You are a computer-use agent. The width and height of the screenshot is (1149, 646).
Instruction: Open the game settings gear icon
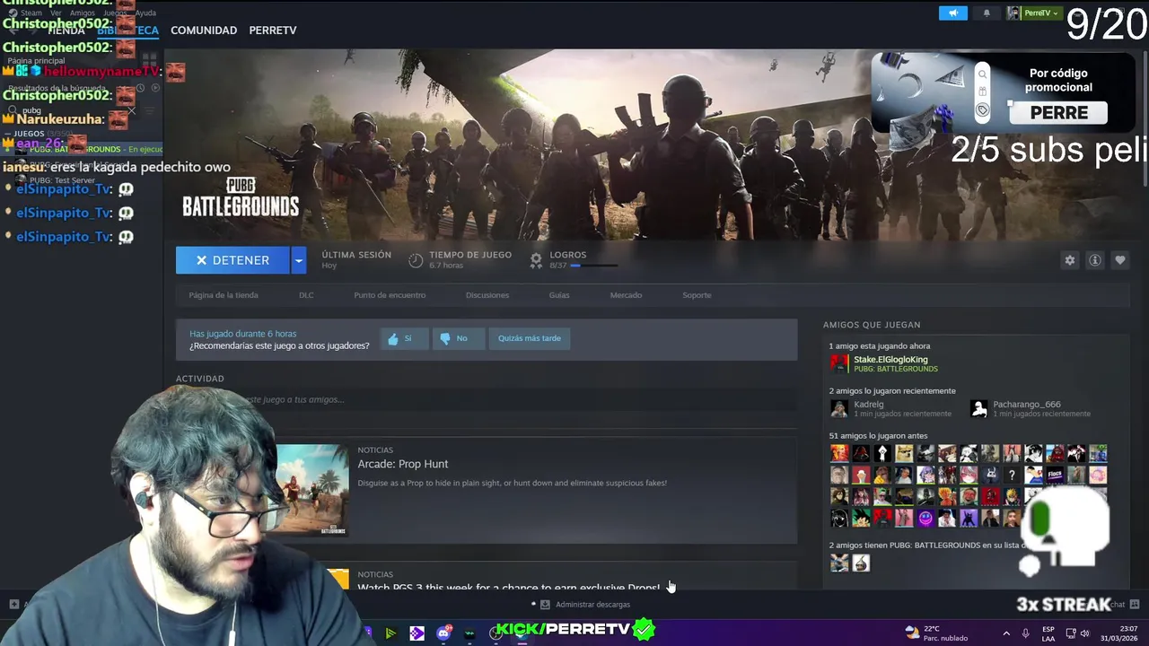(x=1069, y=260)
